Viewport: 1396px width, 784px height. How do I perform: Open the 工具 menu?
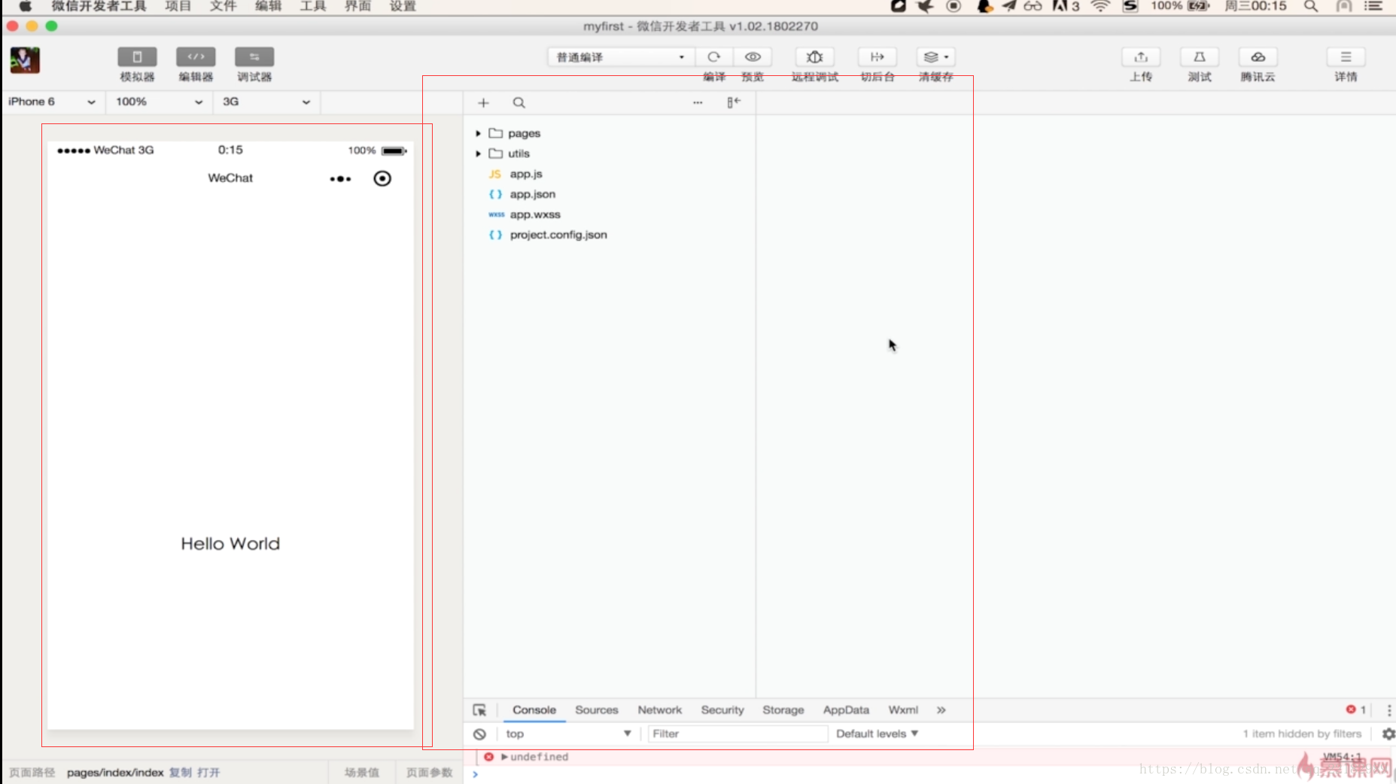pos(313,6)
